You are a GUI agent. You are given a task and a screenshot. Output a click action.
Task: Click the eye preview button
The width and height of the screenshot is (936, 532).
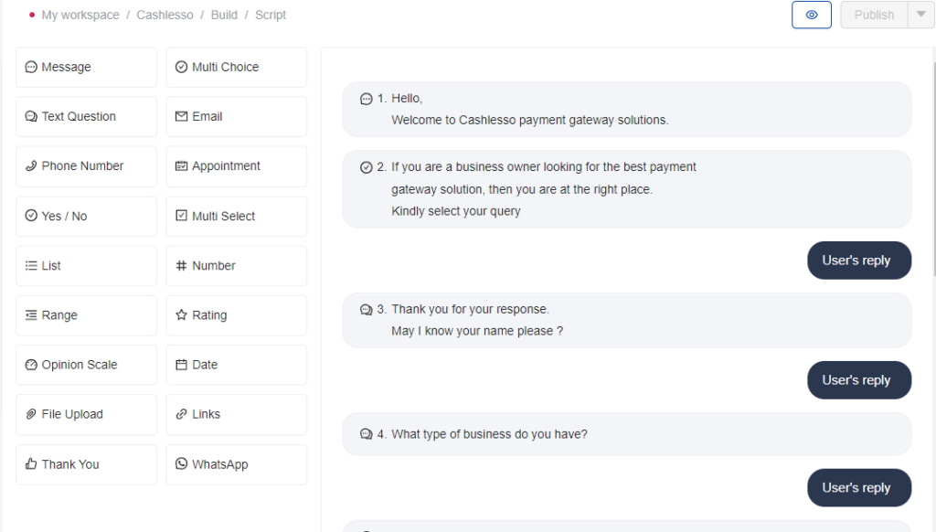point(812,15)
